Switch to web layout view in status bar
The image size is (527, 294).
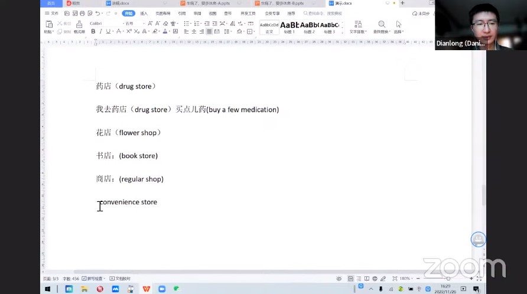click(x=375, y=279)
